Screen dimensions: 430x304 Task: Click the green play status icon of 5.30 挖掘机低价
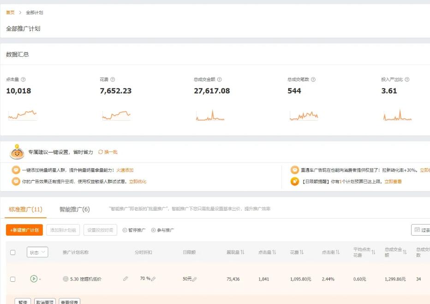point(34,279)
